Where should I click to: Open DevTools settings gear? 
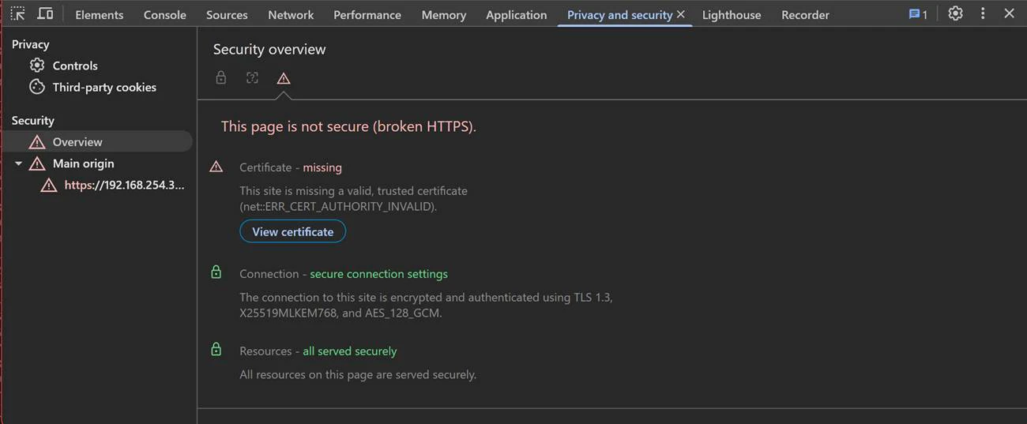point(955,13)
